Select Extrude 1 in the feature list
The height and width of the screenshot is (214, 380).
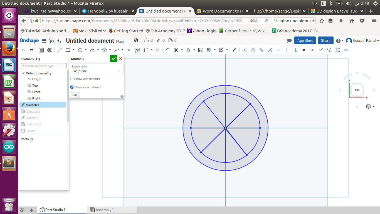coord(33,111)
